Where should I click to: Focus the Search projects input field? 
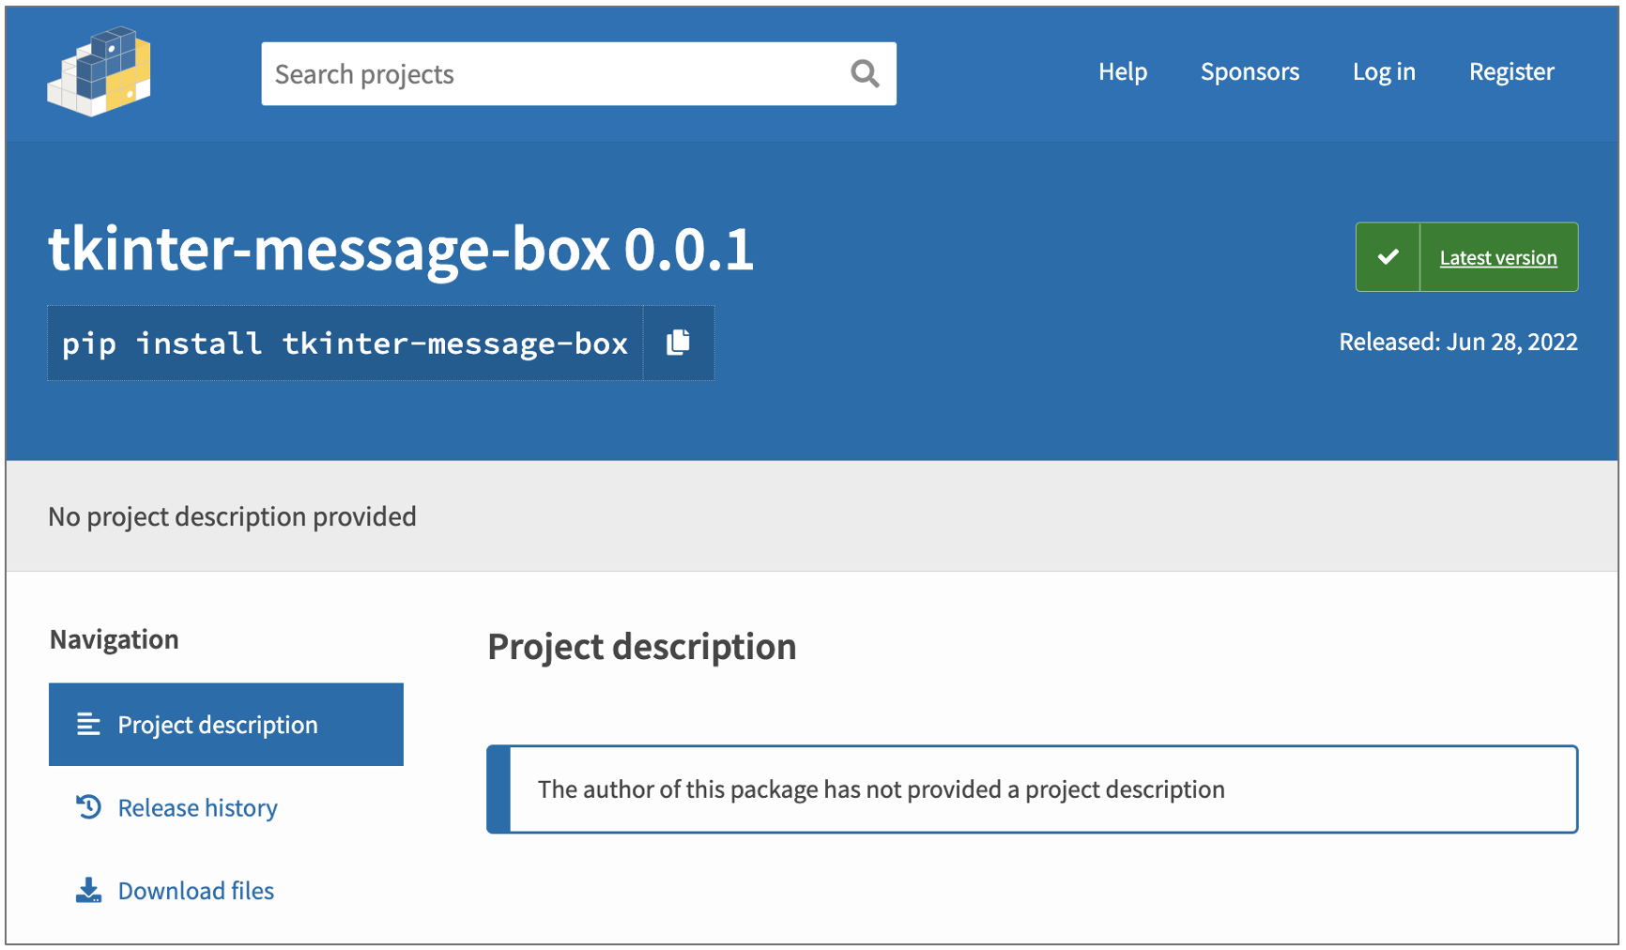[554, 73]
